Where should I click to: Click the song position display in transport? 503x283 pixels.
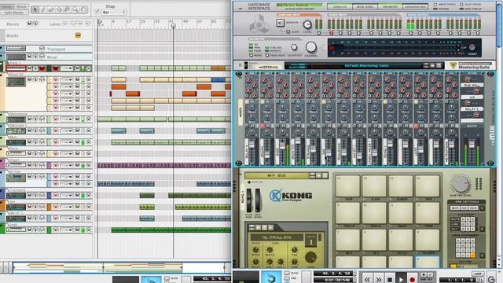point(333,274)
